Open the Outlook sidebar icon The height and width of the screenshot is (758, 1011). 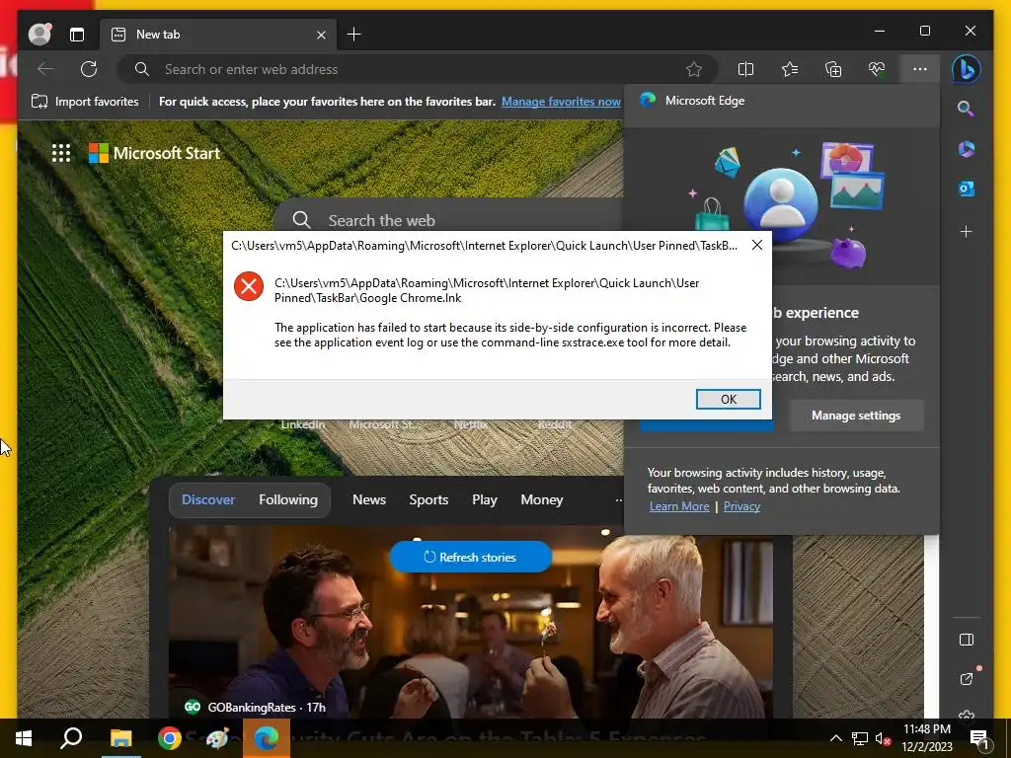coord(966,189)
